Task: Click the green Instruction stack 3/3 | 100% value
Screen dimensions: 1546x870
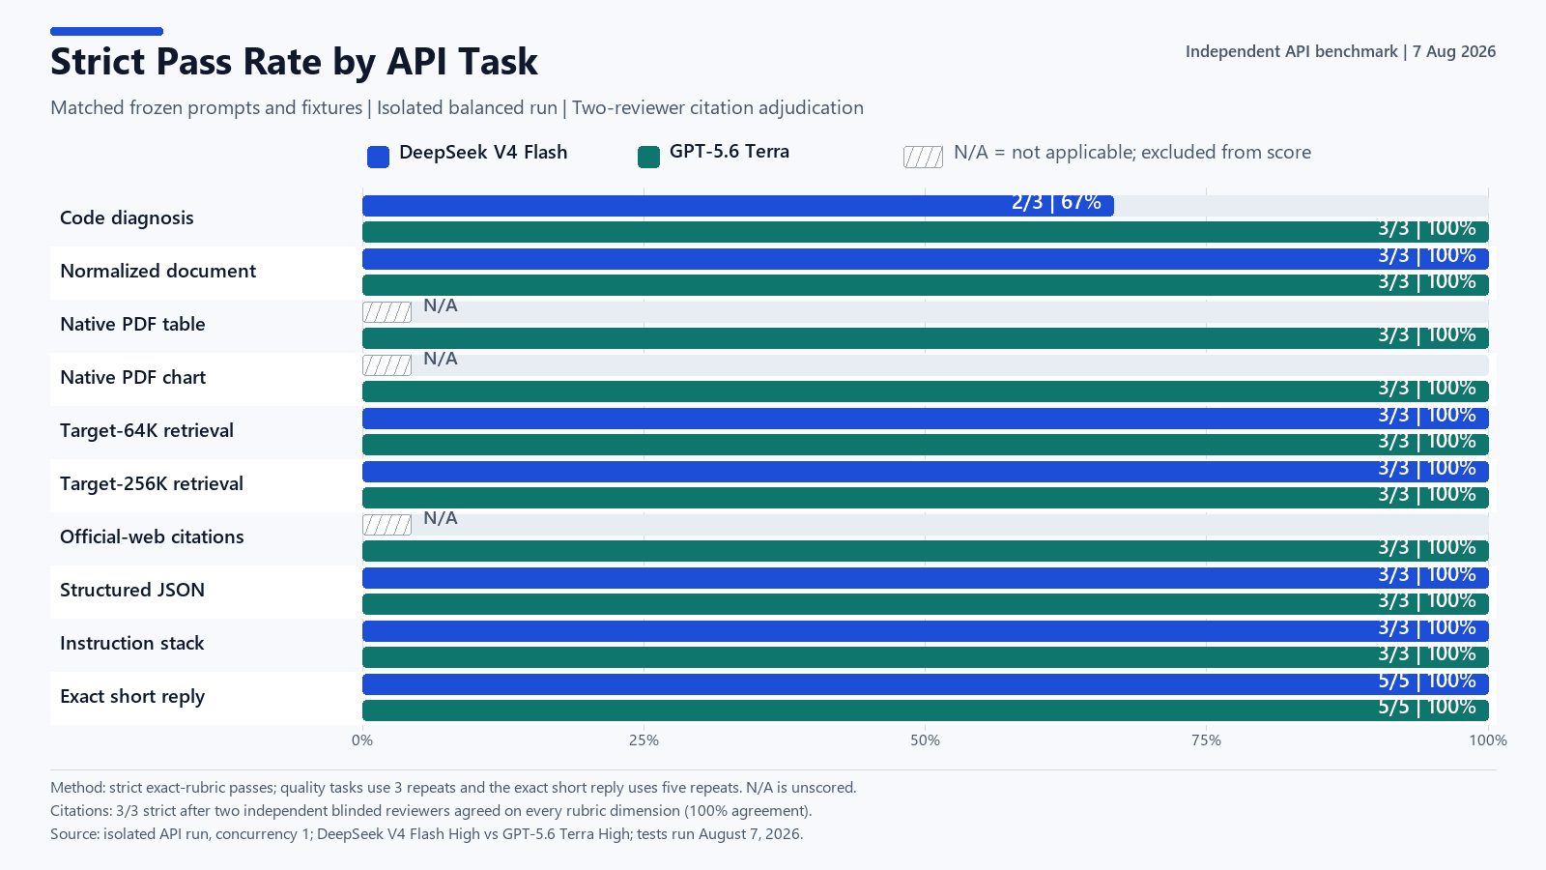Action: pos(1427,654)
